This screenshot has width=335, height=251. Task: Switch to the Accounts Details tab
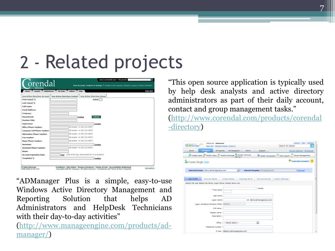[x=210, y=179]
